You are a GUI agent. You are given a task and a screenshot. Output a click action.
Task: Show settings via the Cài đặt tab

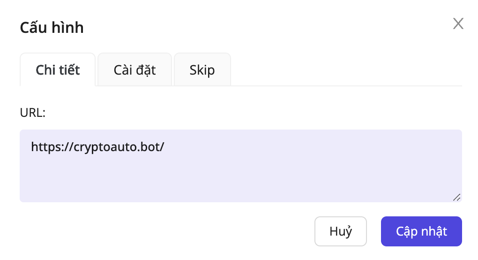pos(134,70)
